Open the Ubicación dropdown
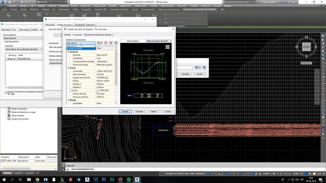326x183 pixels. 24,49
